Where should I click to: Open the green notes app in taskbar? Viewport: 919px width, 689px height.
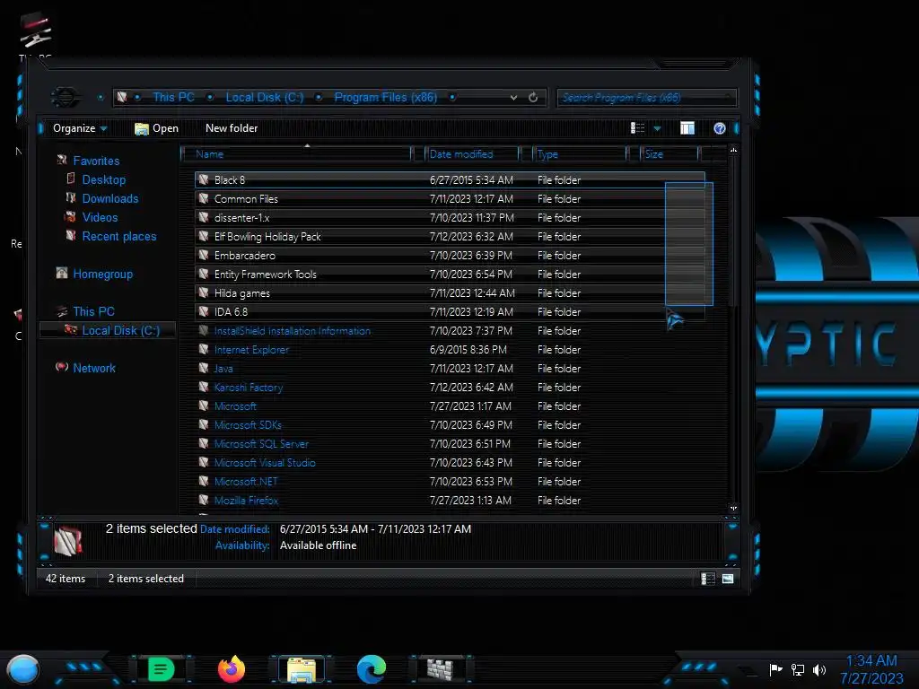coord(162,669)
